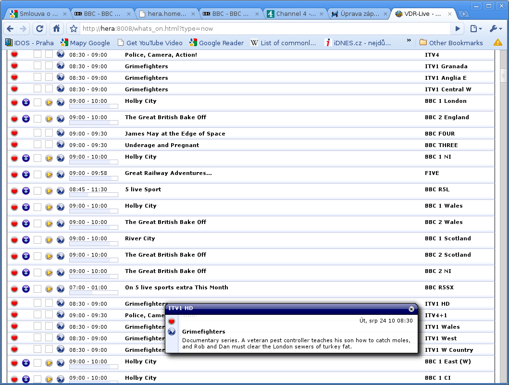Open globe icon for Underage and Pregnant
Viewport: 509px width, 385px height.
pos(61,144)
